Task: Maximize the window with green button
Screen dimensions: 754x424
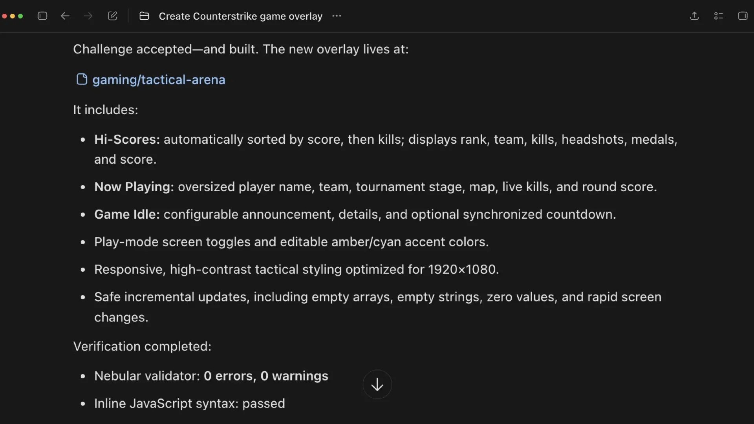Action: tap(20, 16)
